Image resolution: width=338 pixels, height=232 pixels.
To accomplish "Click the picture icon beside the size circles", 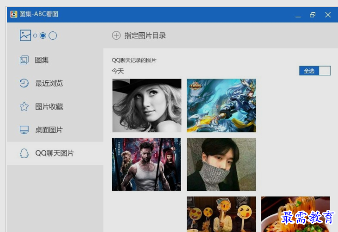I will click(x=25, y=35).
